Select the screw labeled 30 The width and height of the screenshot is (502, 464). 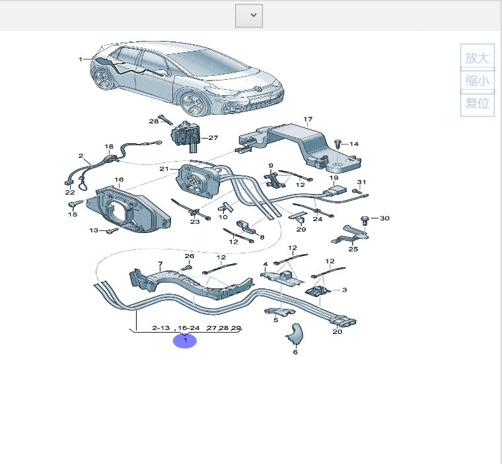coord(365,219)
